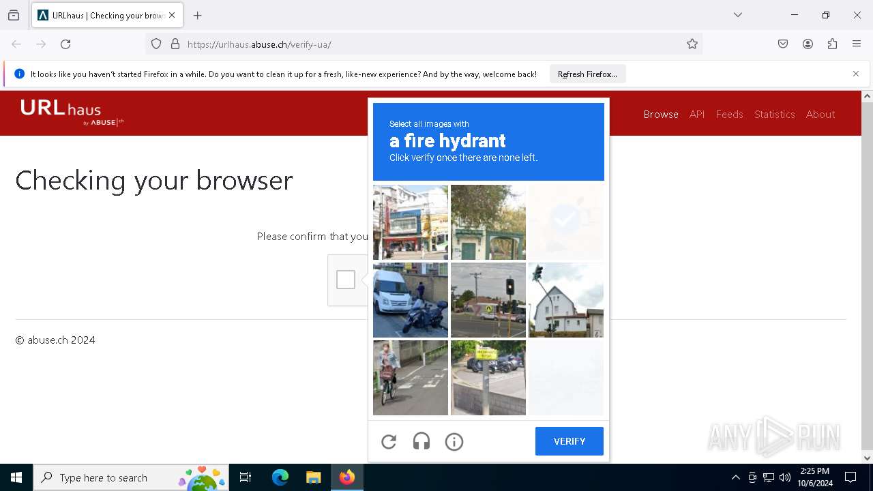The width and height of the screenshot is (873, 491).
Task: Select the URLhaus Checking your browser tab
Action: pos(106,15)
